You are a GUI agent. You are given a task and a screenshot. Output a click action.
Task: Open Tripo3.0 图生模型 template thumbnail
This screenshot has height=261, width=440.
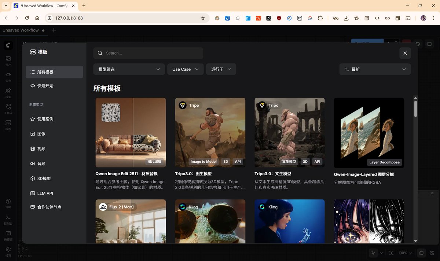(210, 133)
